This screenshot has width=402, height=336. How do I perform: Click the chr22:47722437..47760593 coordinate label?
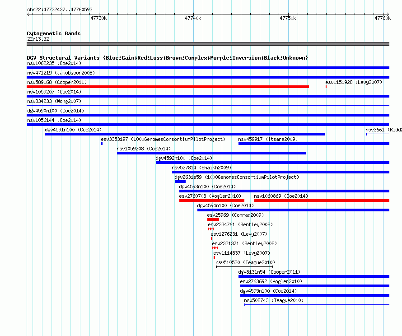60,9
